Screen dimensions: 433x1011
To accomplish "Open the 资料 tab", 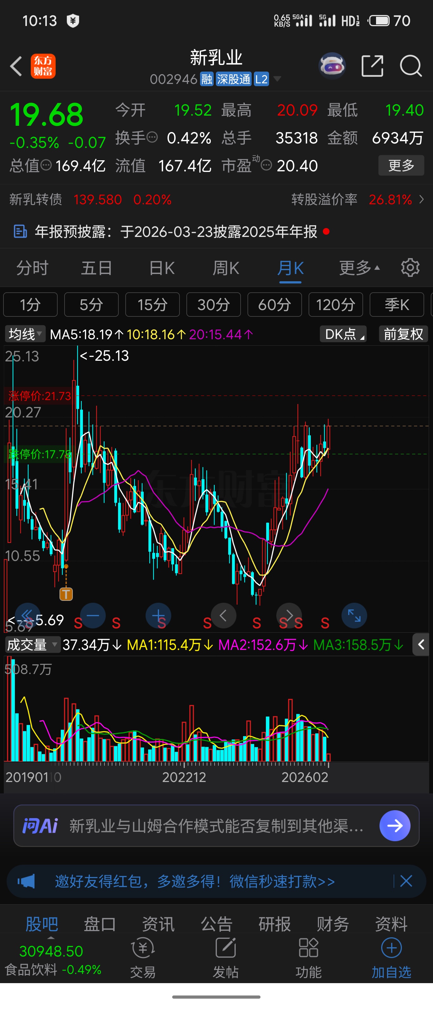I will coord(392,924).
